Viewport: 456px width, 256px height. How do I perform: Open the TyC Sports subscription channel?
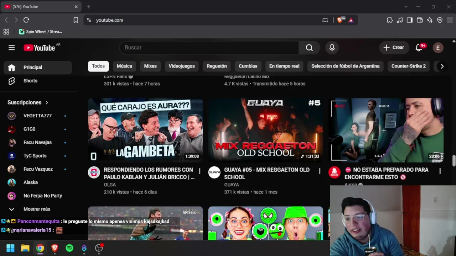(38, 156)
